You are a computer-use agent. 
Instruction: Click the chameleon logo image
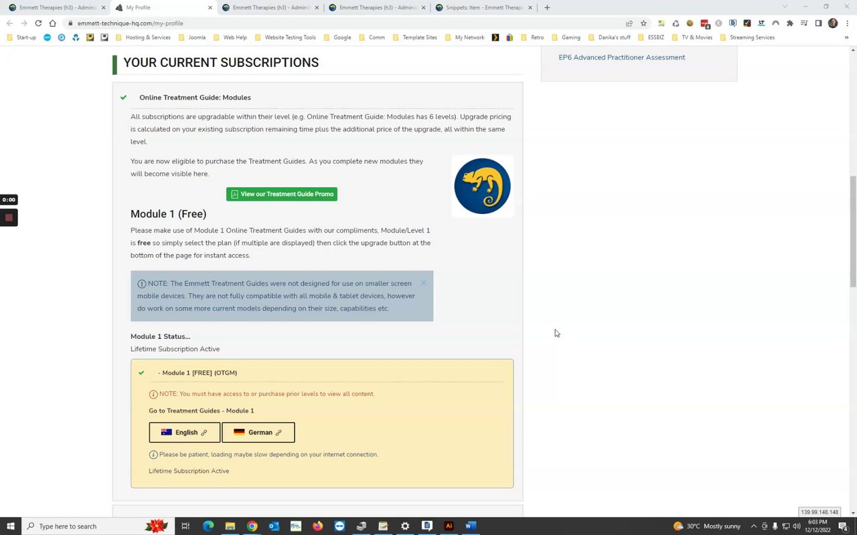(482, 186)
